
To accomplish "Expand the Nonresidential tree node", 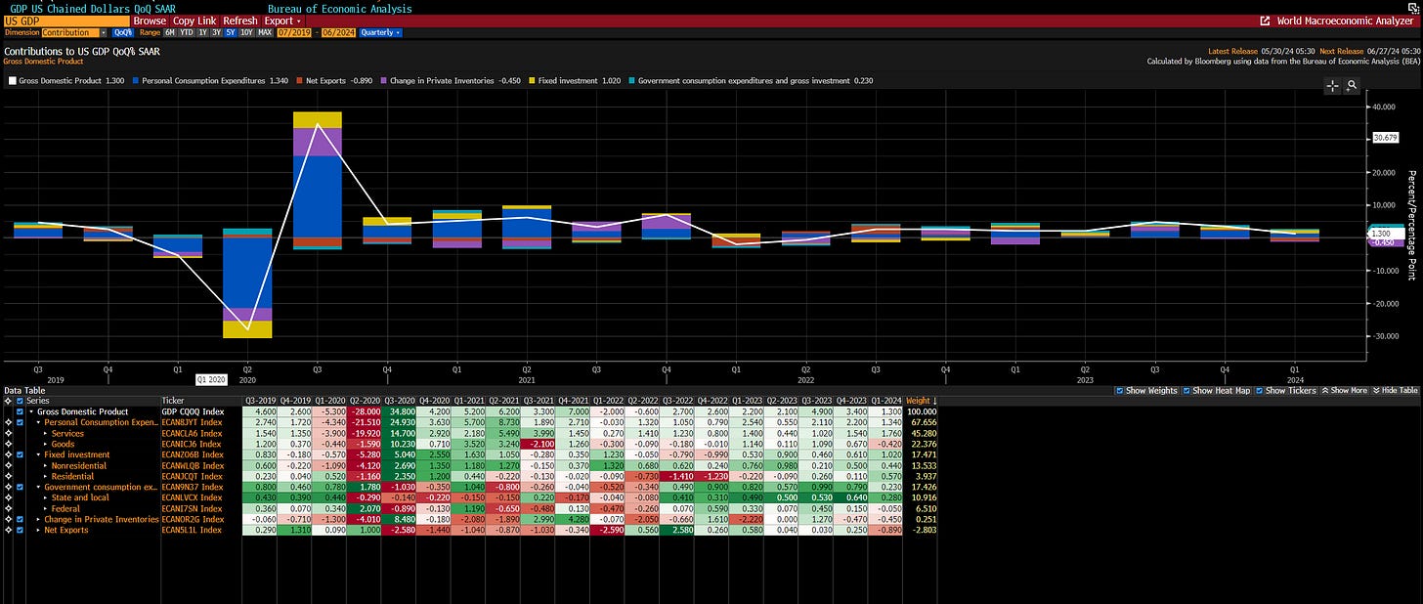I will click(45, 465).
